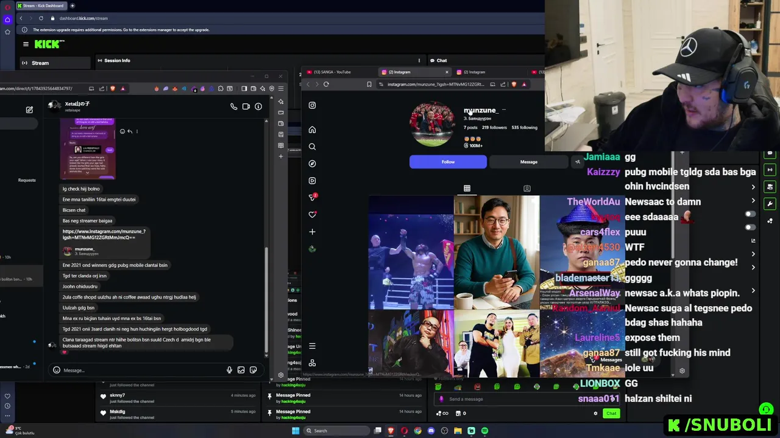The image size is (780, 438).
Task: Reply arrow next to DM image message
Action: pyautogui.click(x=130, y=131)
